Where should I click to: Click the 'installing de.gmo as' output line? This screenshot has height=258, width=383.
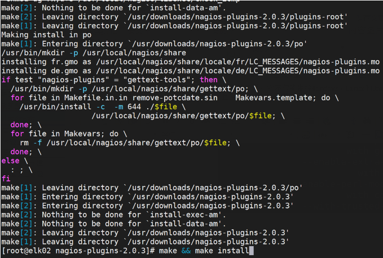[x=191, y=71]
